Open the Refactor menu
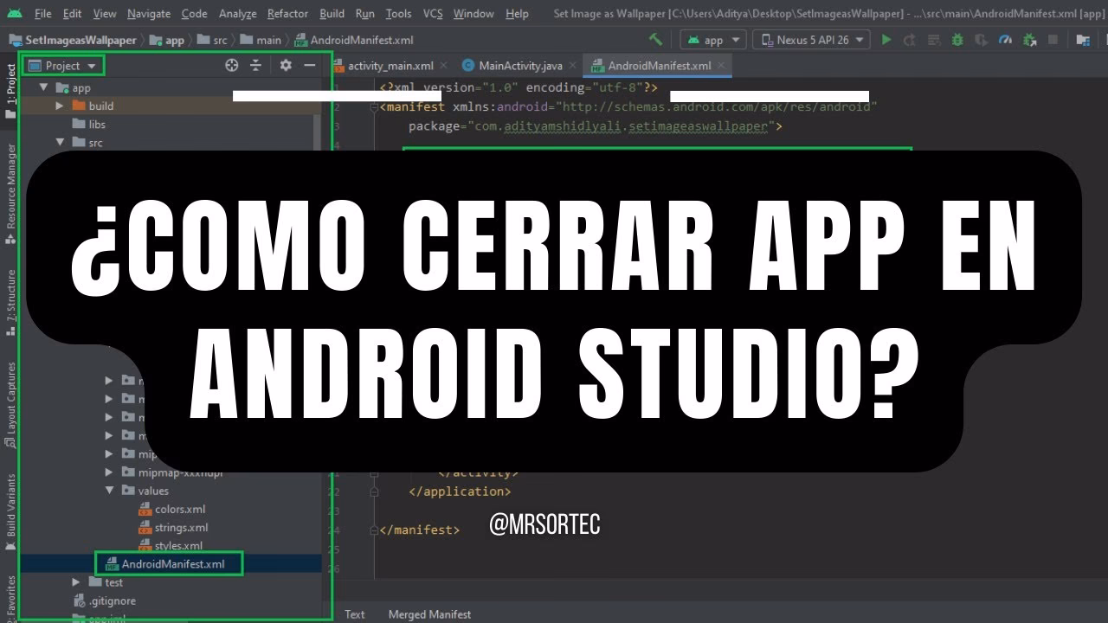This screenshot has width=1108, height=623. tap(287, 13)
